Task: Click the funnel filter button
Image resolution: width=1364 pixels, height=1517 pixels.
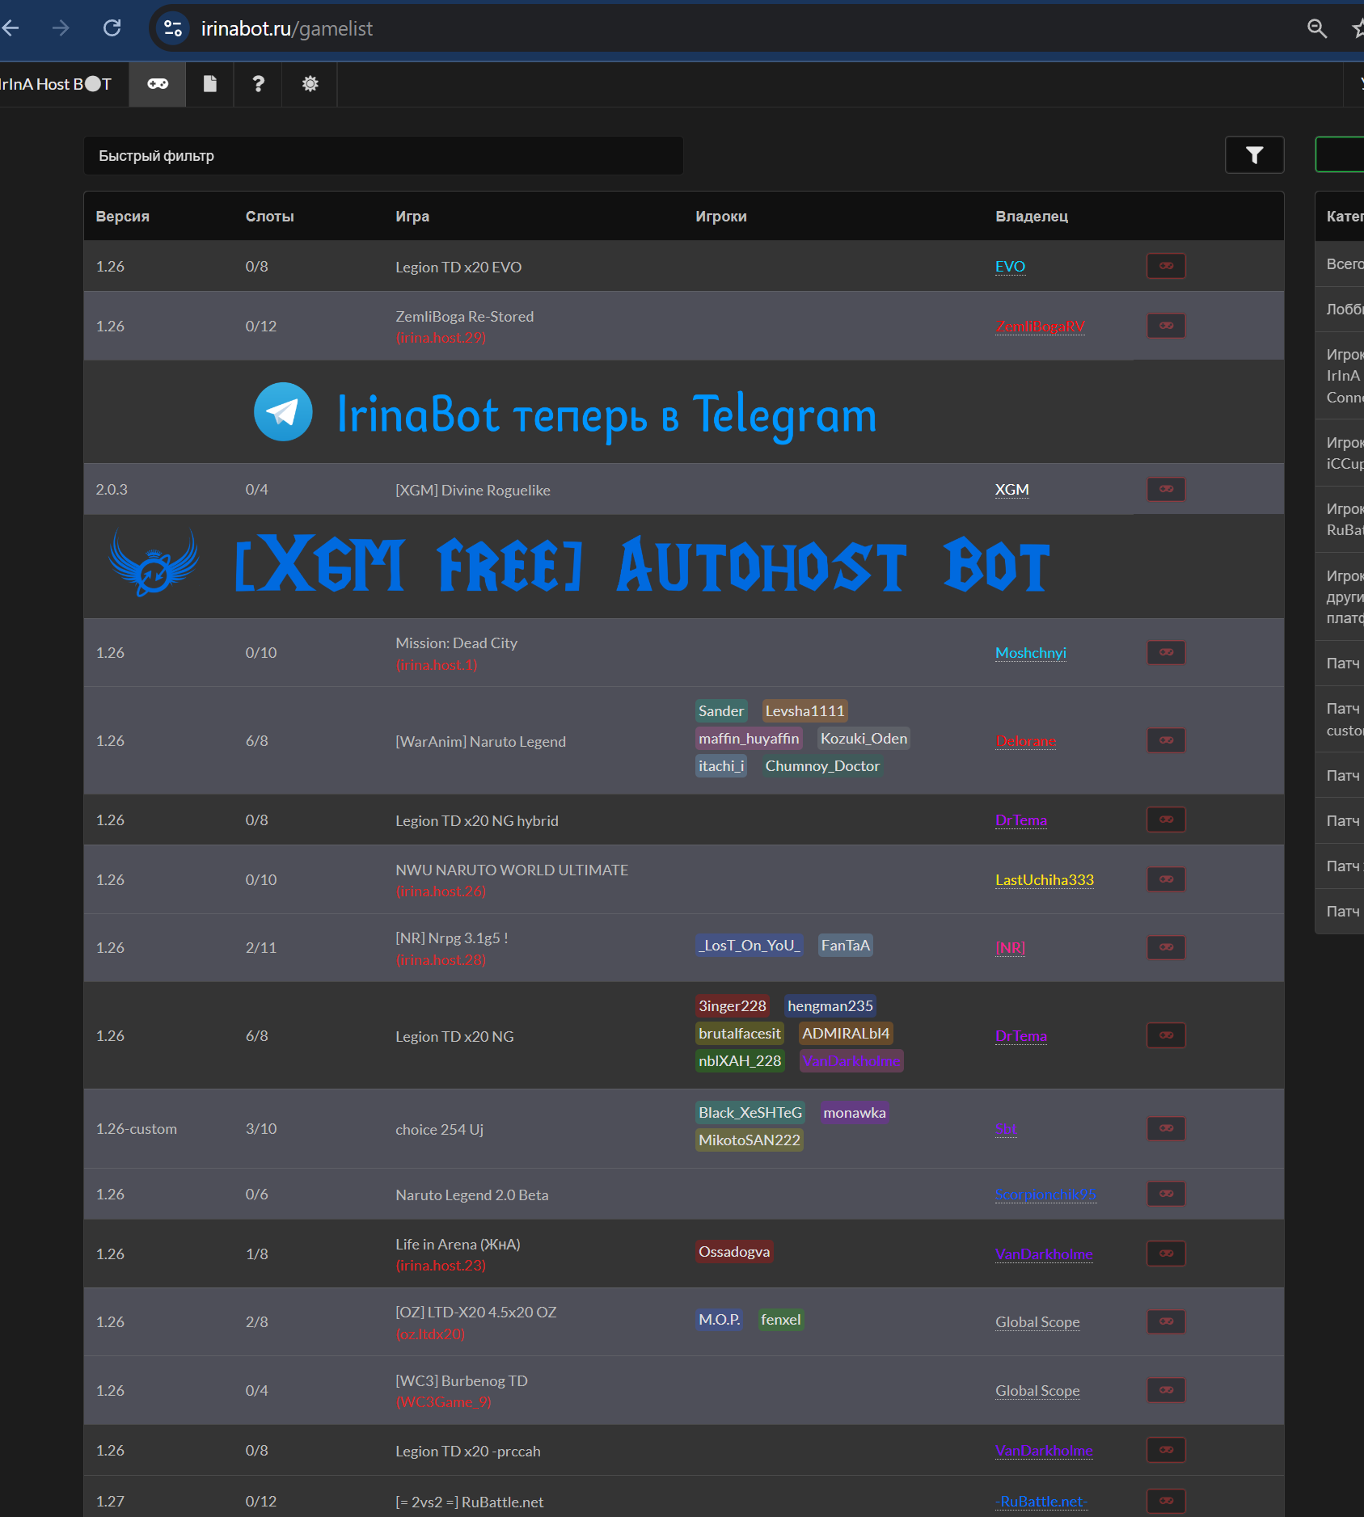Action: (x=1254, y=155)
